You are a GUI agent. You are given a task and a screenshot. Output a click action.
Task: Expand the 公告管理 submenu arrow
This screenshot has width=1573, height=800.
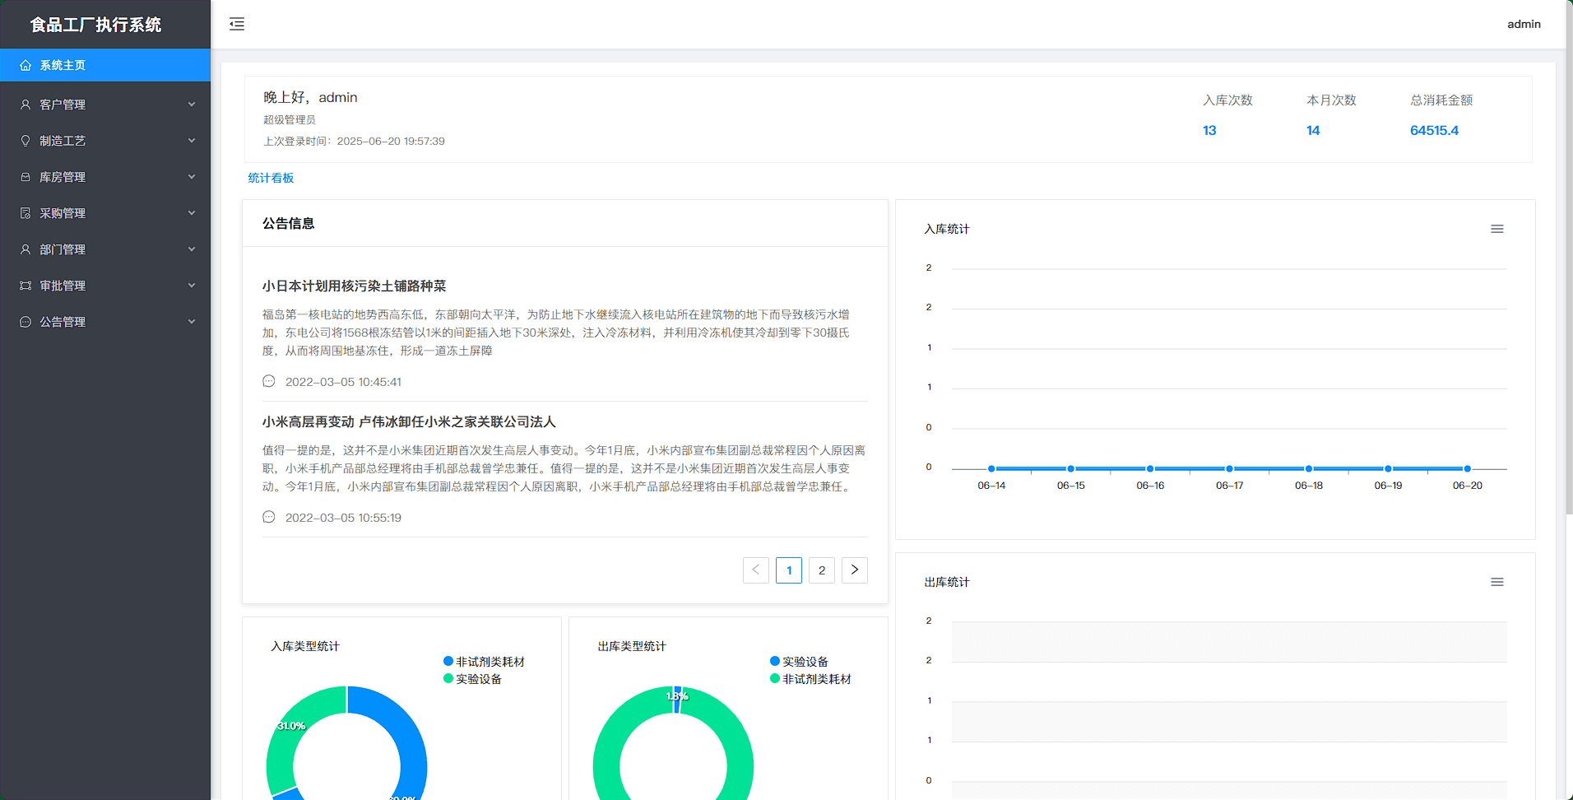(192, 322)
